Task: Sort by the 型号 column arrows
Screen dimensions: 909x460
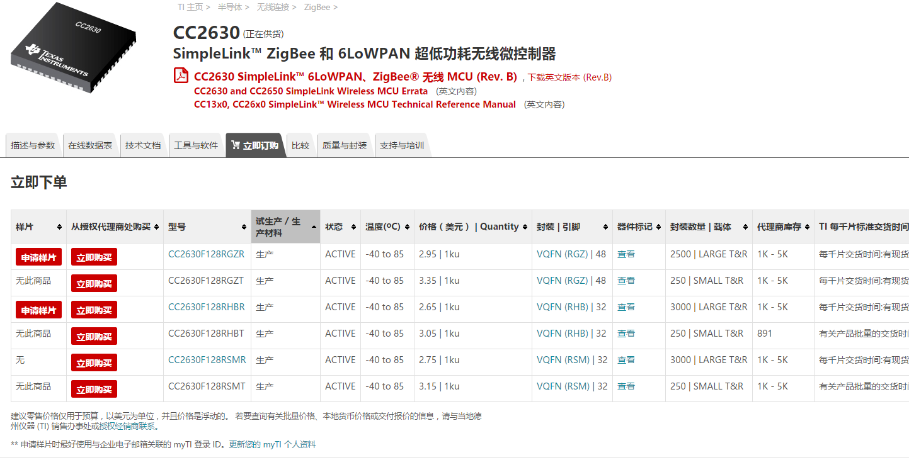Action: click(244, 227)
